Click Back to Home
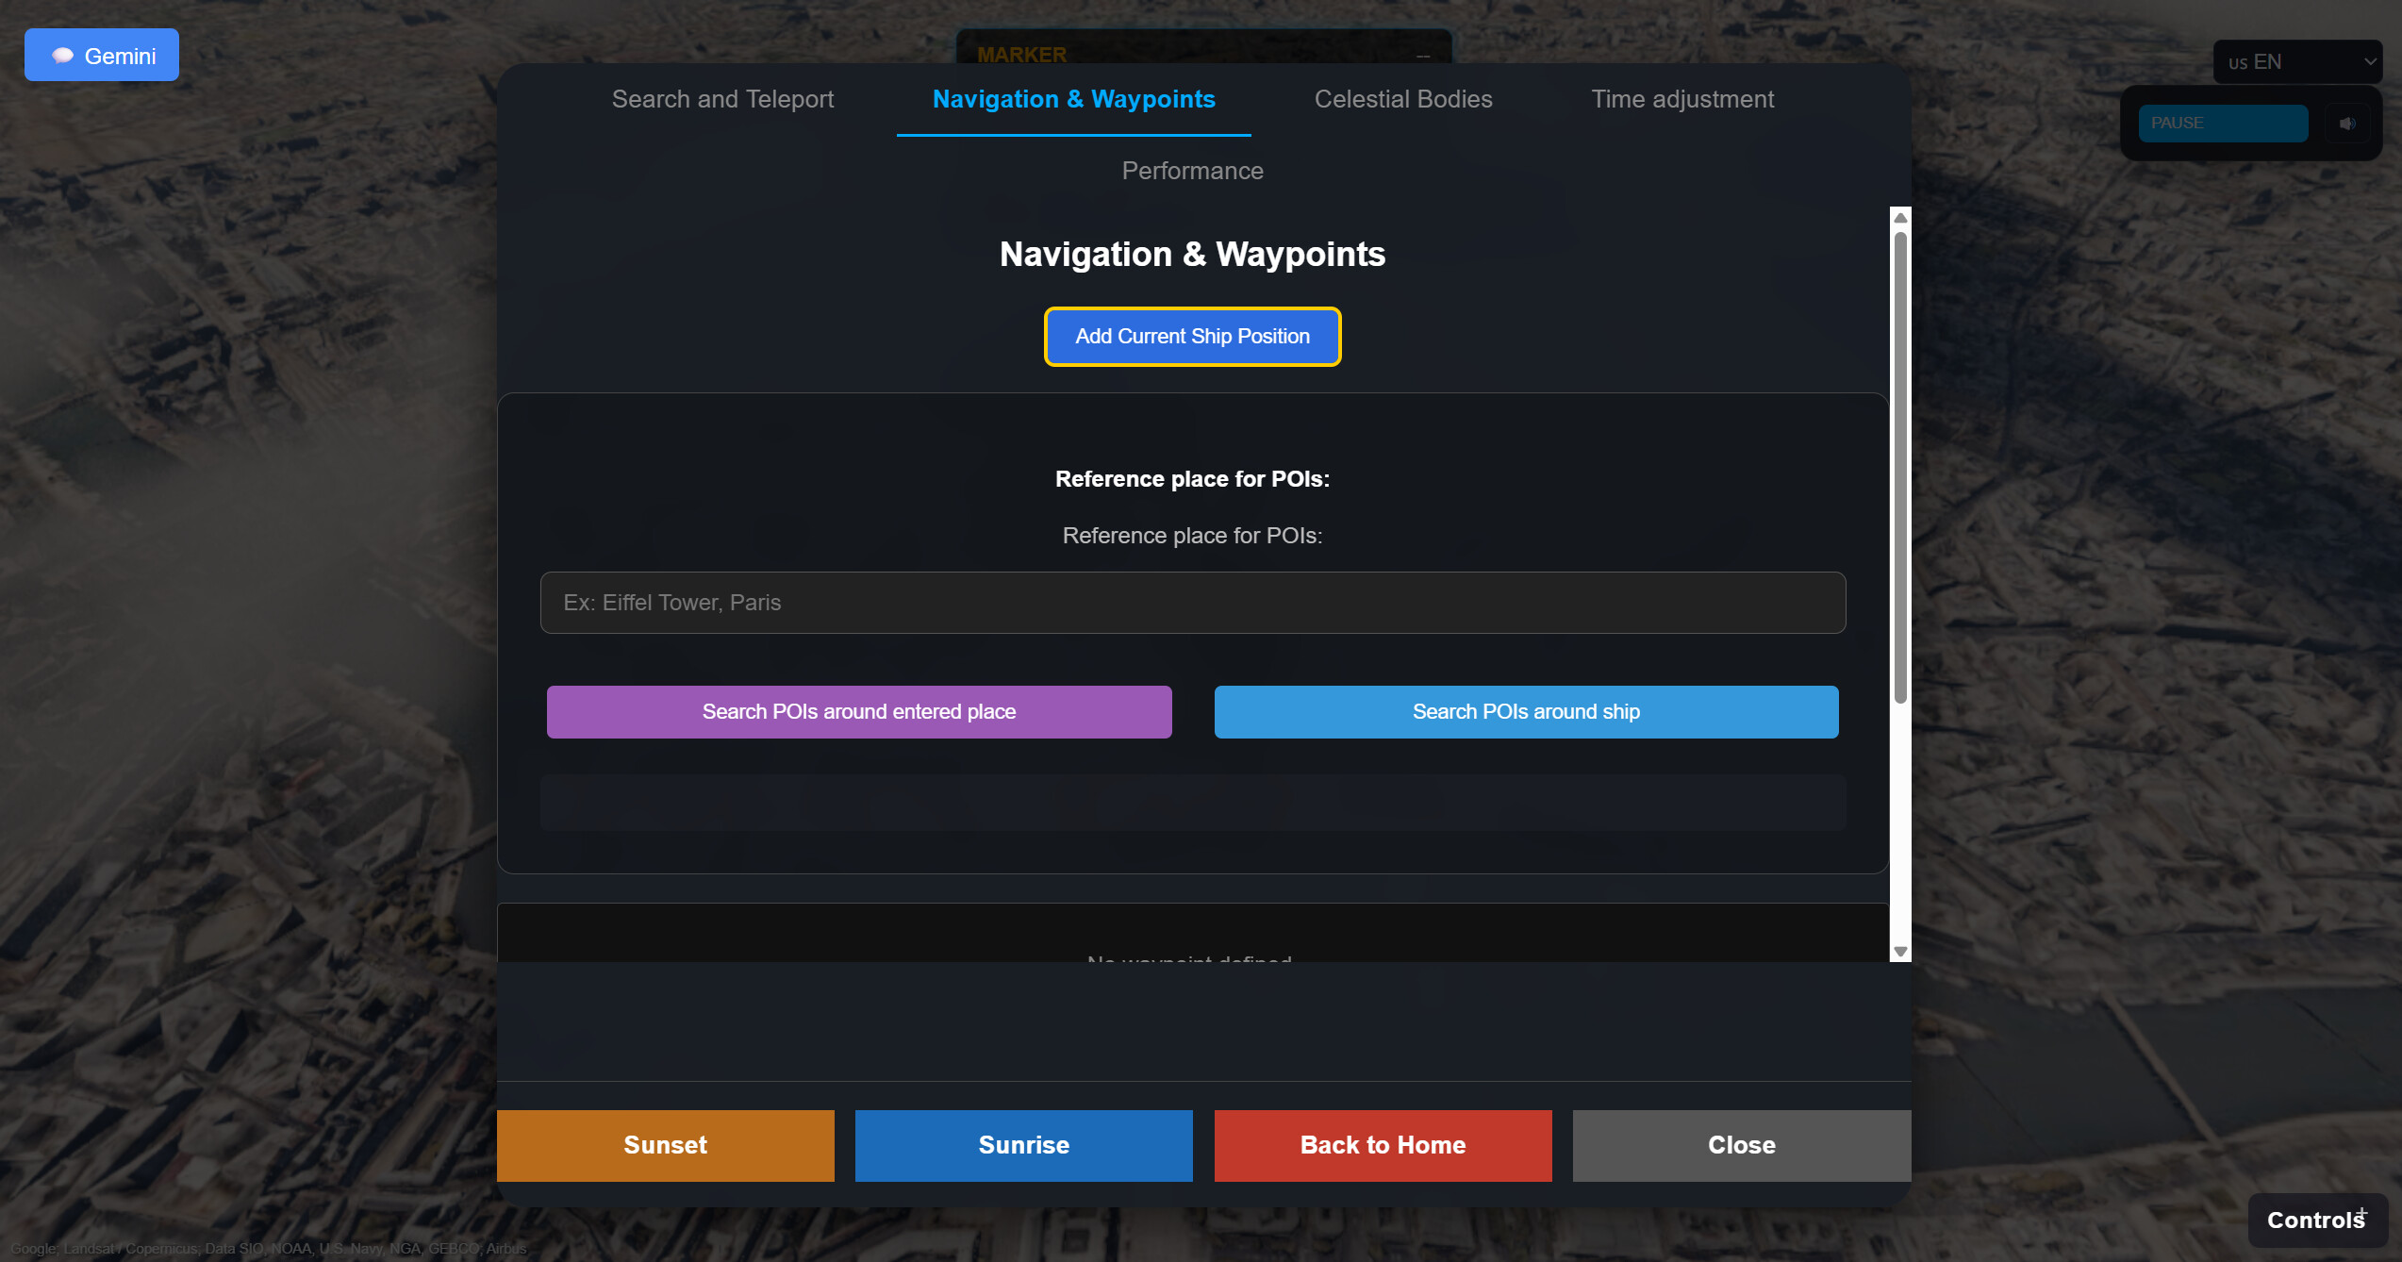This screenshot has height=1262, width=2402. 1382,1145
